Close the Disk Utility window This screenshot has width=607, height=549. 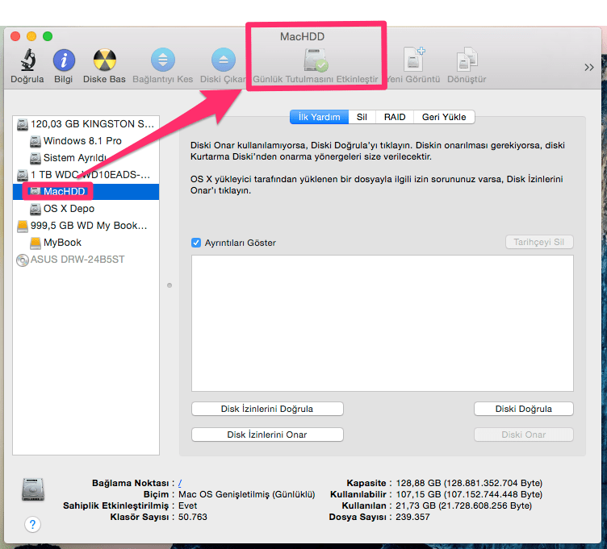coord(15,36)
